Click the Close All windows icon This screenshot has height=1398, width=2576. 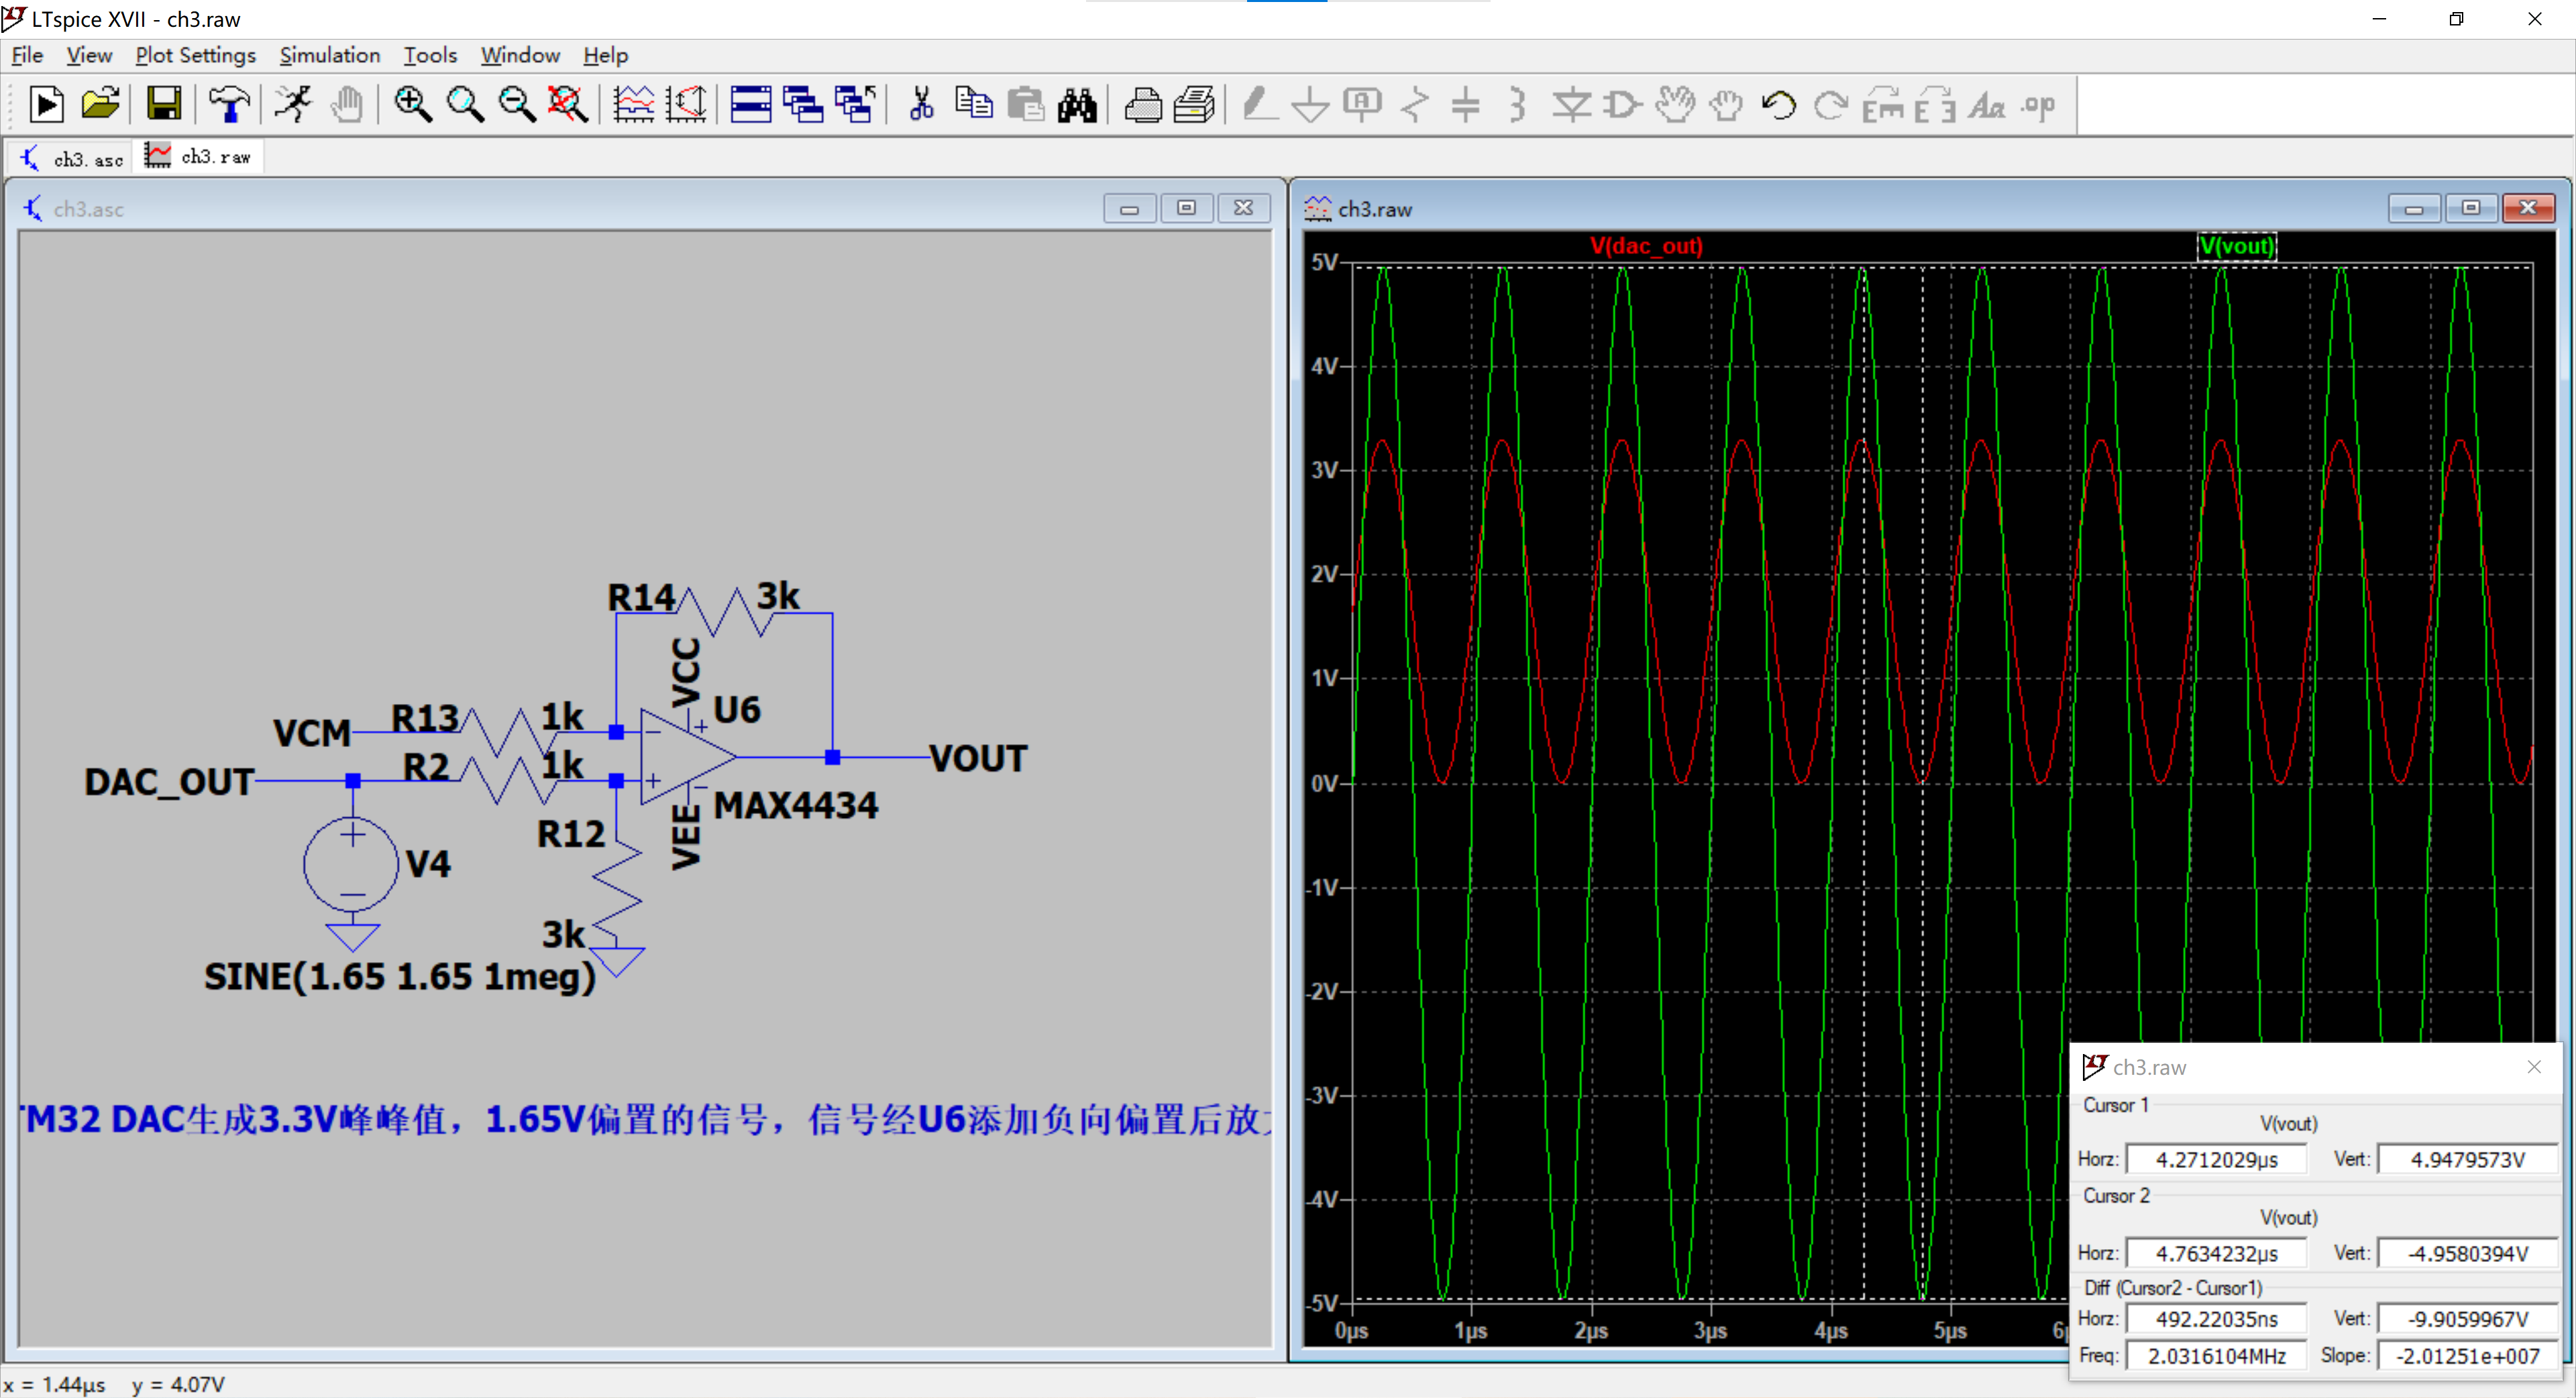pyautogui.click(x=856, y=105)
